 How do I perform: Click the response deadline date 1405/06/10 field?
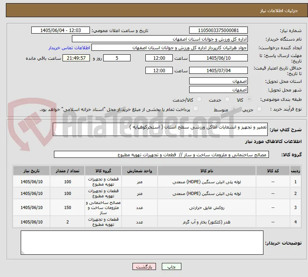click(218, 58)
